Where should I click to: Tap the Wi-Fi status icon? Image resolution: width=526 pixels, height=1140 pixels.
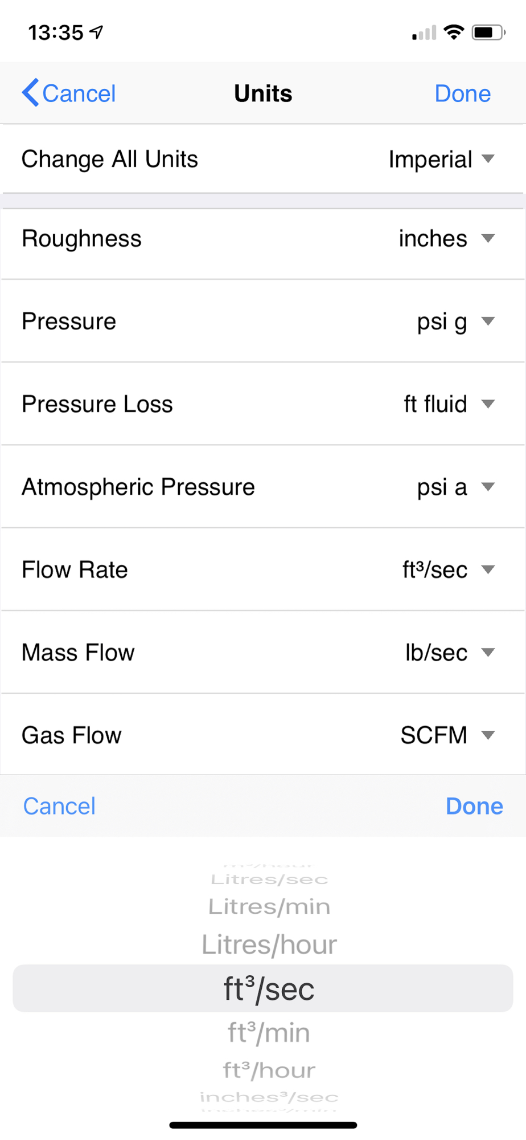click(x=454, y=32)
